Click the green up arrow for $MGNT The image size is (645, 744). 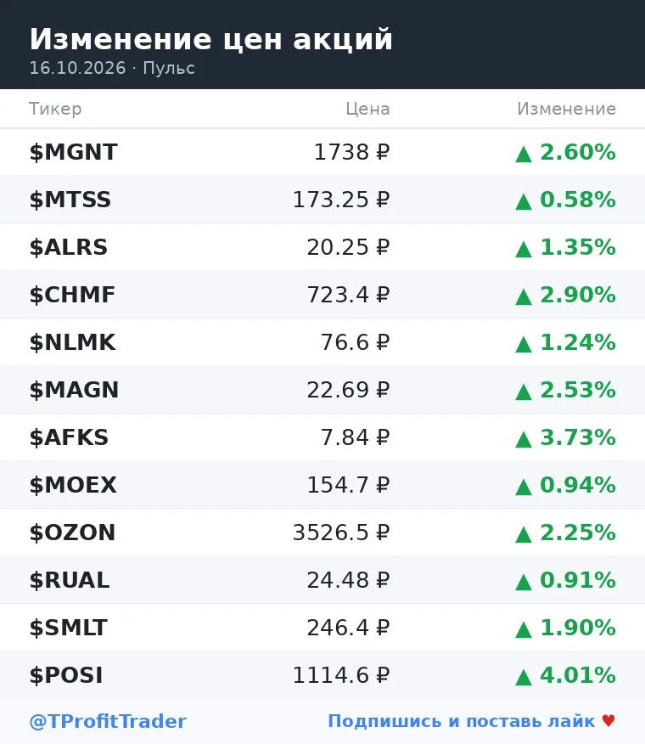[524, 155]
